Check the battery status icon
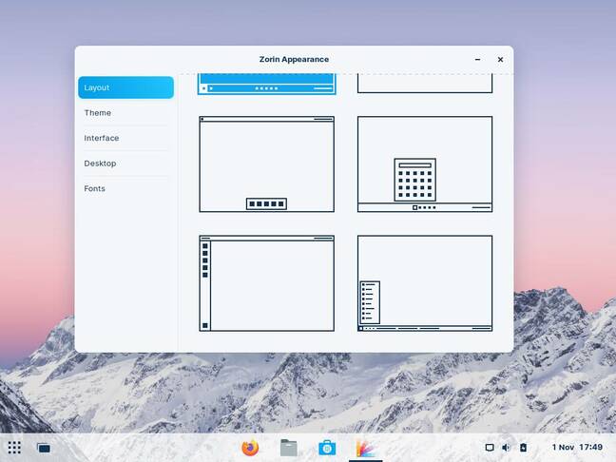 pyautogui.click(x=523, y=448)
